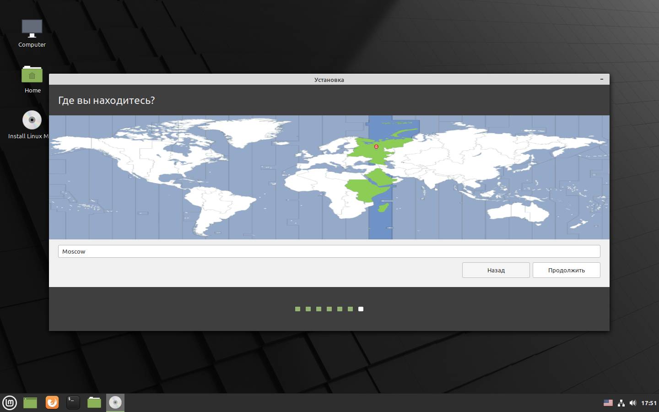
Task: Open the US keyboard layout flag indicator
Action: [608, 403]
